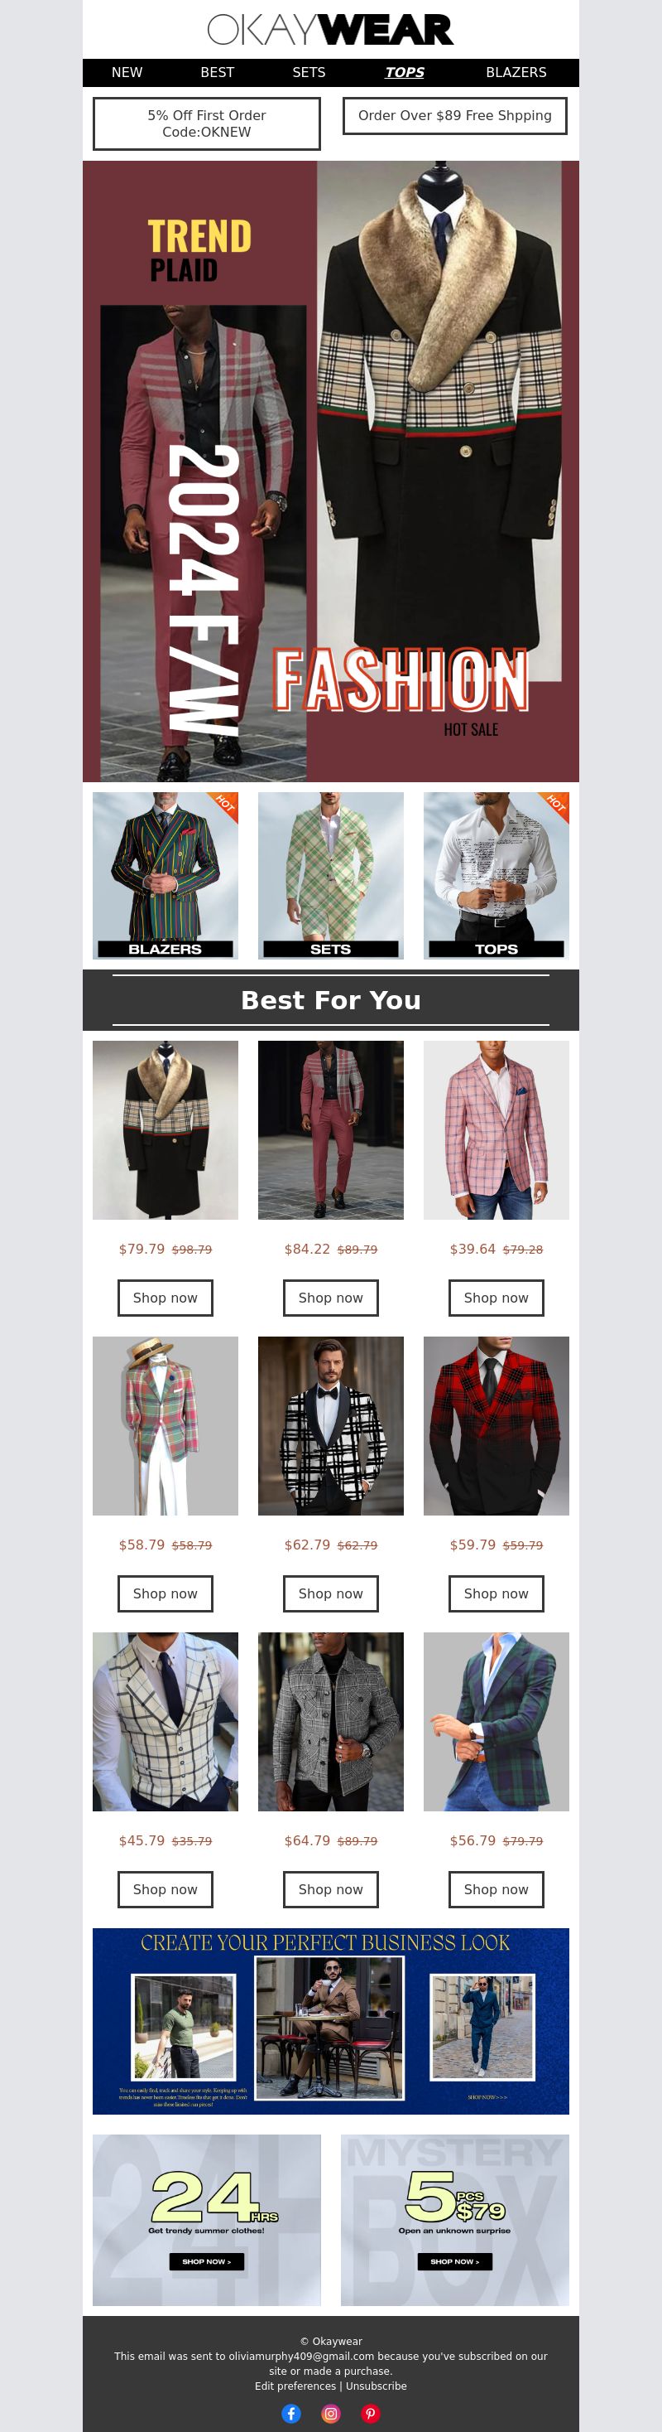Open the TOPS category thumbnail

coord(496,875)
